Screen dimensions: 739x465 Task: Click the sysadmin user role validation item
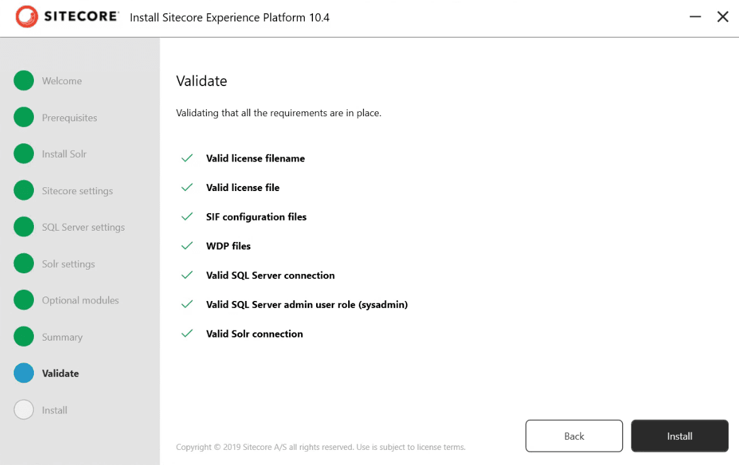[307, 304]
